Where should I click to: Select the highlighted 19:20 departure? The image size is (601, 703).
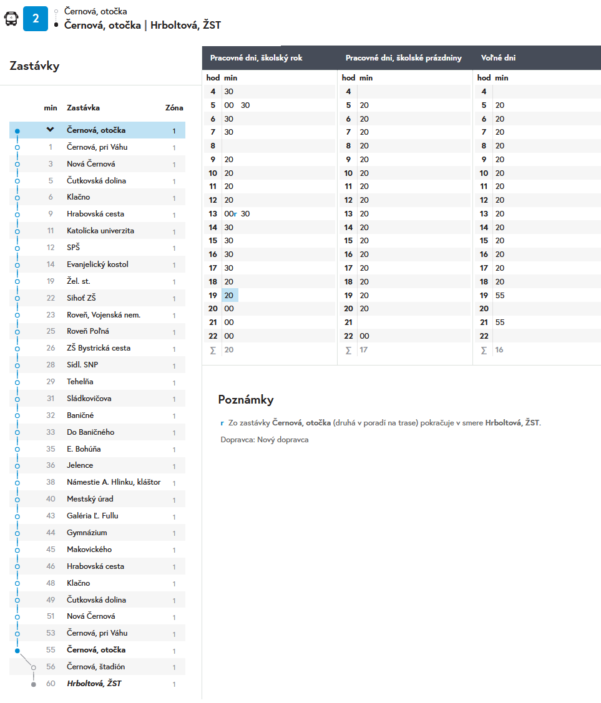[229, 295]
